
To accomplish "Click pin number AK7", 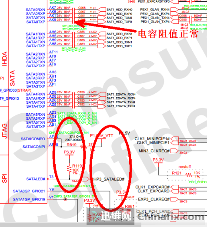I will tap(53, 7).
